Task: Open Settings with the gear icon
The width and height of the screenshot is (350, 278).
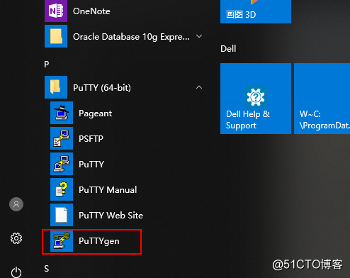Action: [x=16, y=238]
